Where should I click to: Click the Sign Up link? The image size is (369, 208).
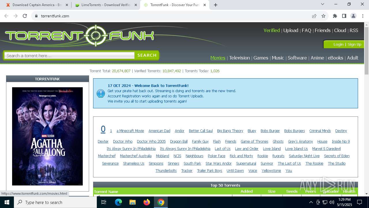(x=354, y=44)
